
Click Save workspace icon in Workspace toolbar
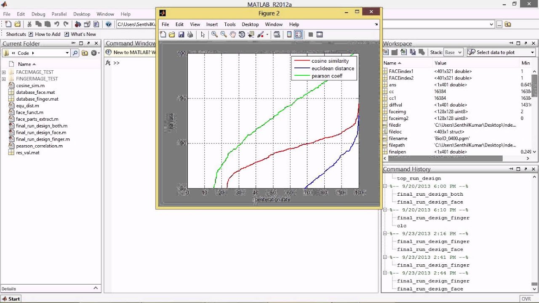pyautogui.click(x=413, y=52)
